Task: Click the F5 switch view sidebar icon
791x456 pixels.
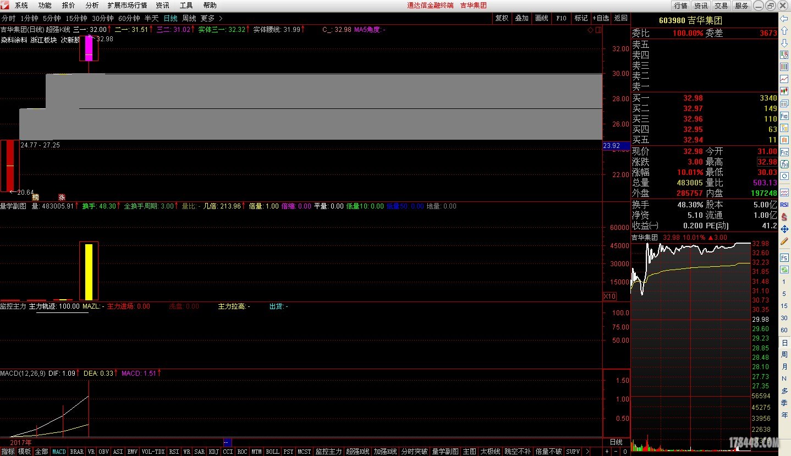Action: (x=784, y=257)
